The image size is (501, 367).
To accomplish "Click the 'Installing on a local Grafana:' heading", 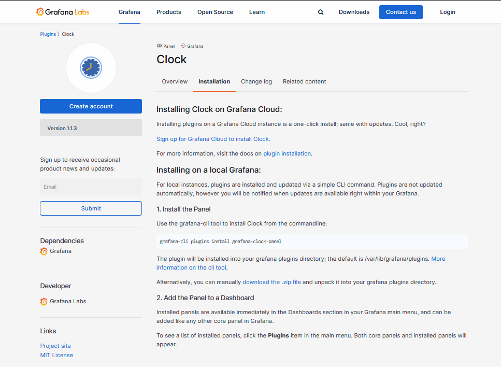I will click(x=209, y=170).
